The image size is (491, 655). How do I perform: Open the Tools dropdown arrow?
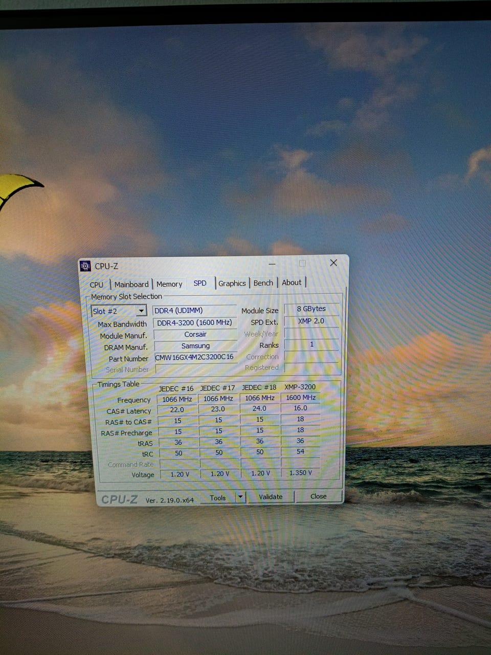pyautogui.click(x=240, y=496)
